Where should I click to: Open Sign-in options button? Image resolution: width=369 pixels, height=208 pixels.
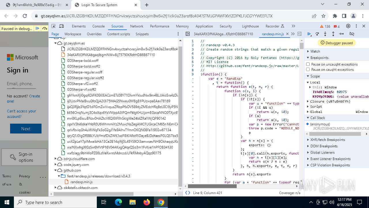coord(24,157)
